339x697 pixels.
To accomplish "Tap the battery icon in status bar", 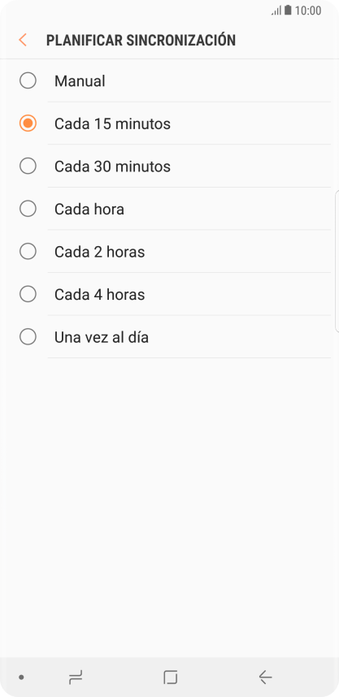I will tap(288, 11).
